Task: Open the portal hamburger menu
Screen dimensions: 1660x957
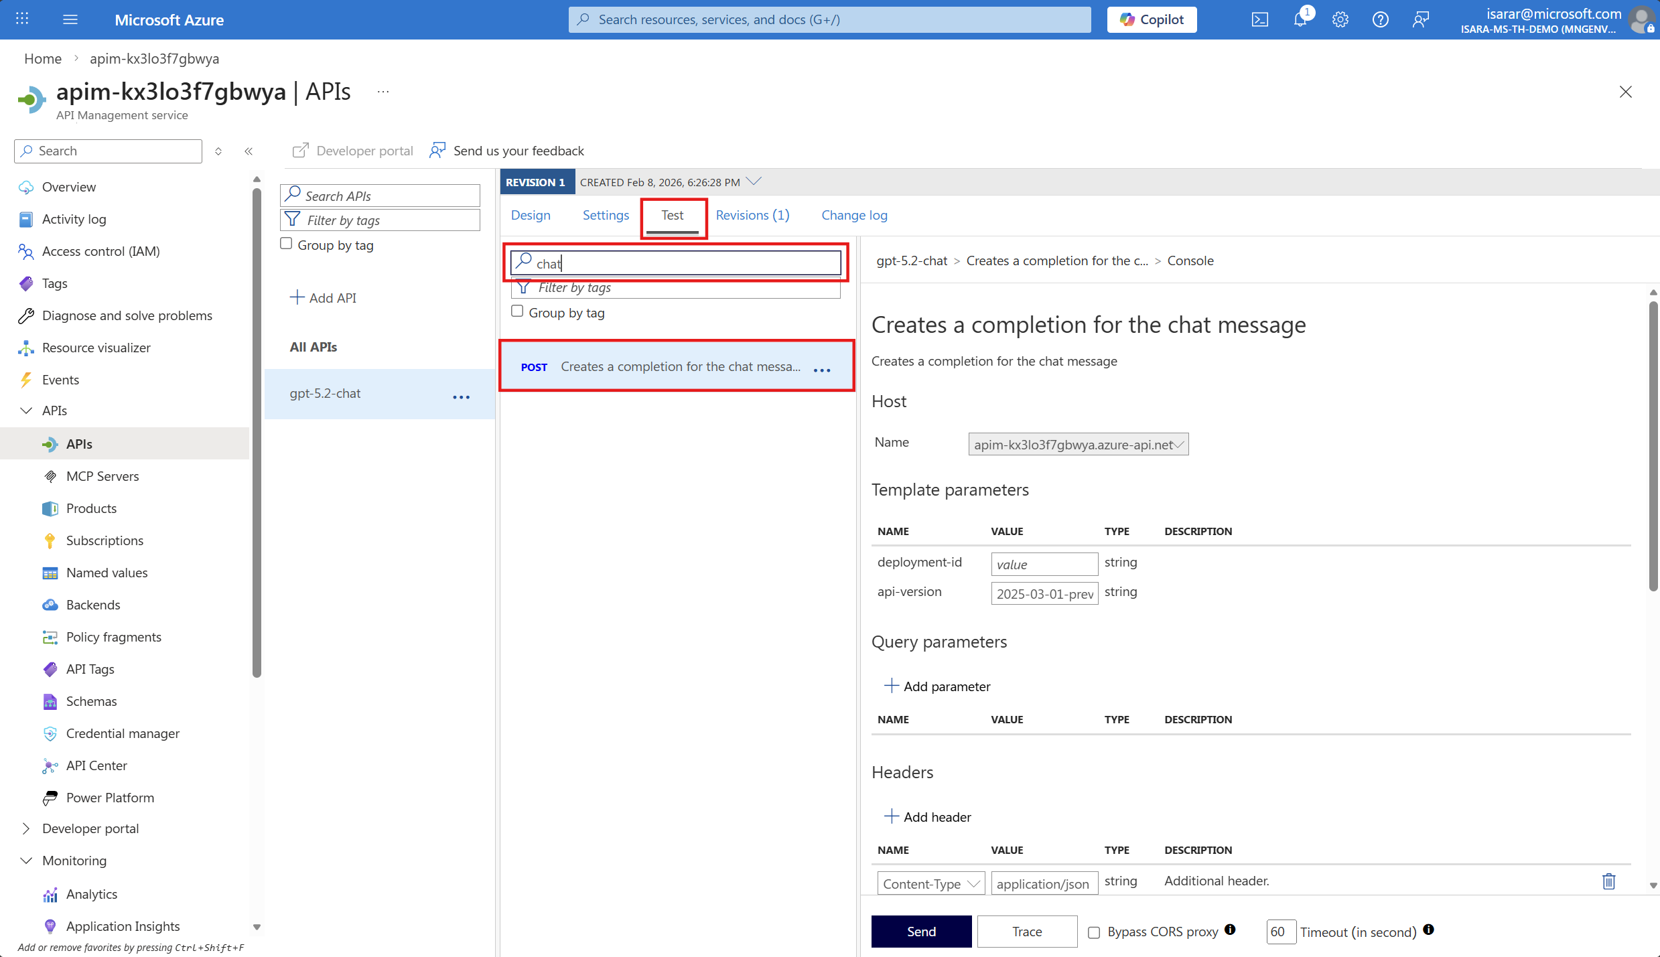Action: click(x=70, y=19)
